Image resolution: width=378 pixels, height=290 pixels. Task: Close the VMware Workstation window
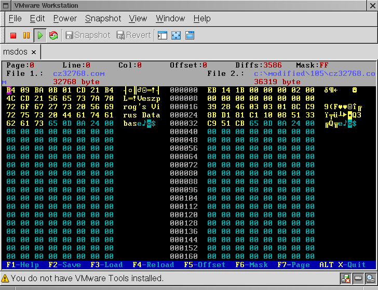(372, 6)
